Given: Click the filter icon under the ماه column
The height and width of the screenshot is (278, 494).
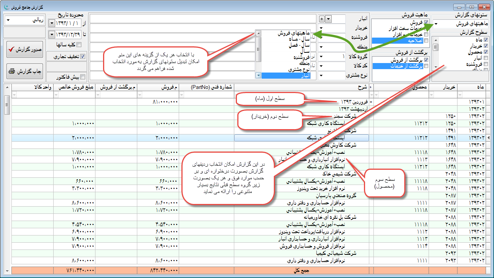Looking at the screenshot, I should 460,95.
